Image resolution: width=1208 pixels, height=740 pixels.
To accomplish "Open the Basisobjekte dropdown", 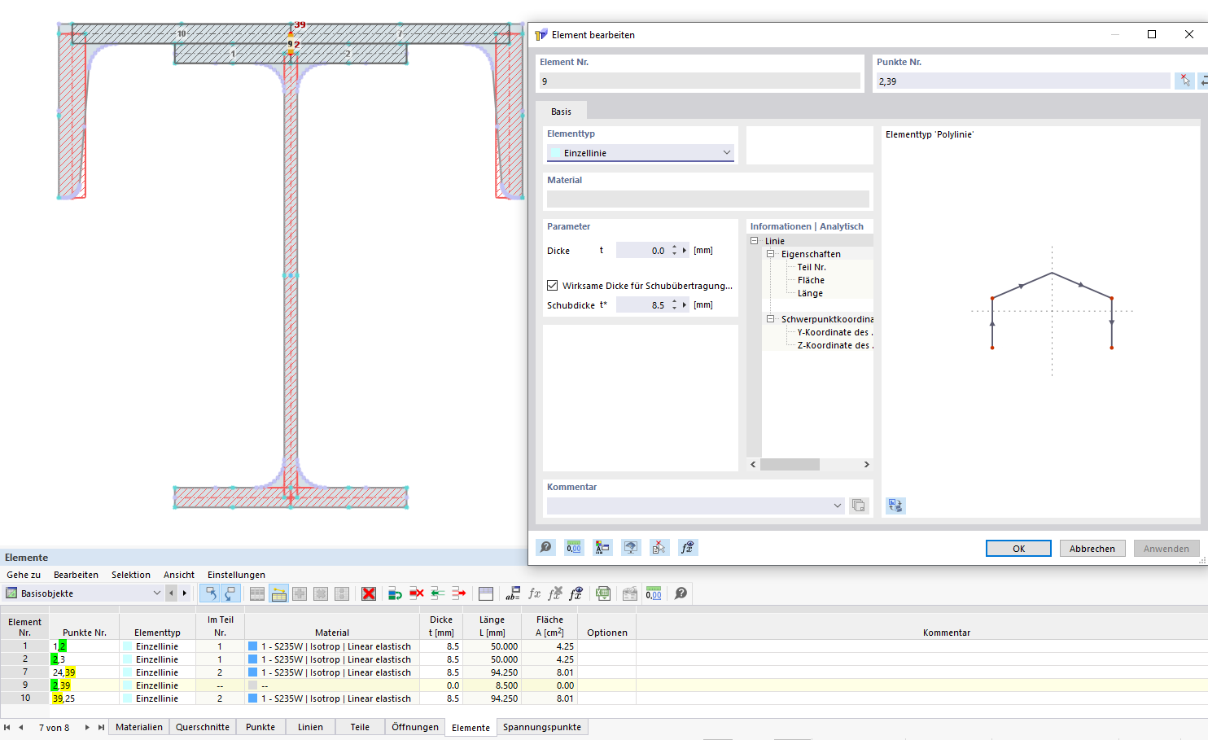I will click(x=156, y=593).
